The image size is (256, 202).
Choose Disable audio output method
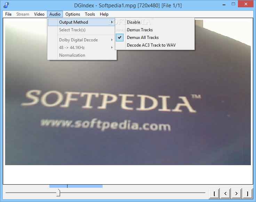[x=155, y=22]
